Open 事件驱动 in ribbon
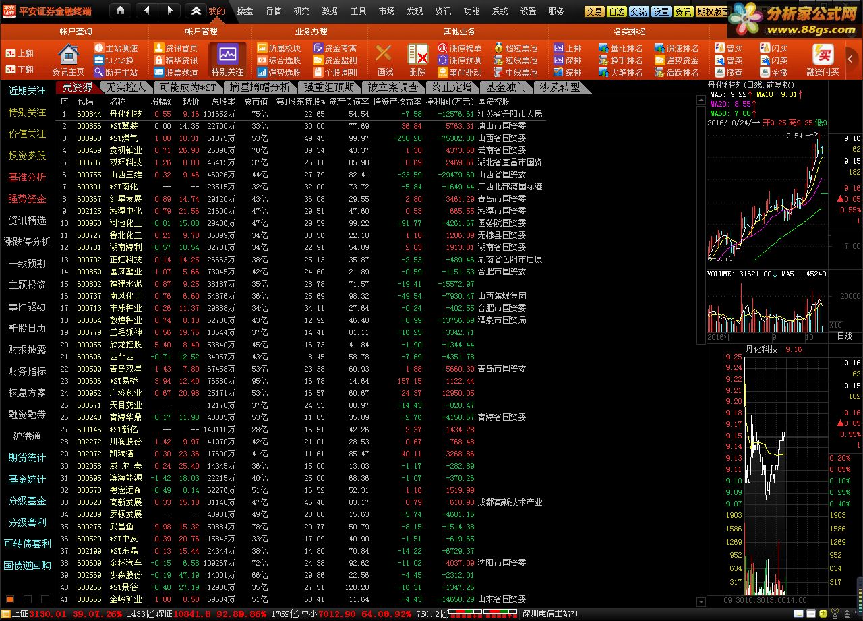863x621 pixels. 460,73
